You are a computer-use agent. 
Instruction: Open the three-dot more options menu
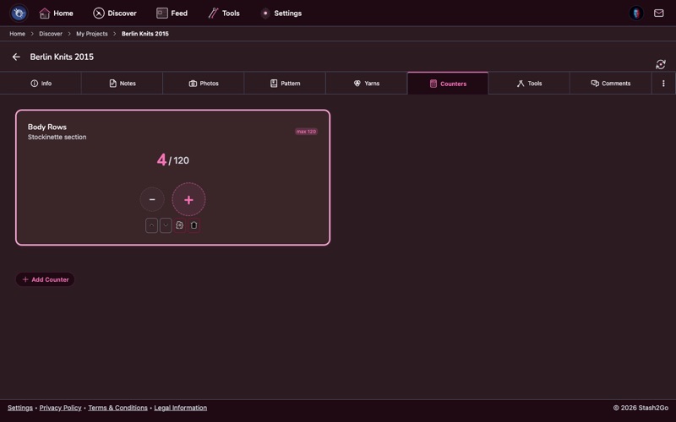pyautogui.click(x=663, y=84)
